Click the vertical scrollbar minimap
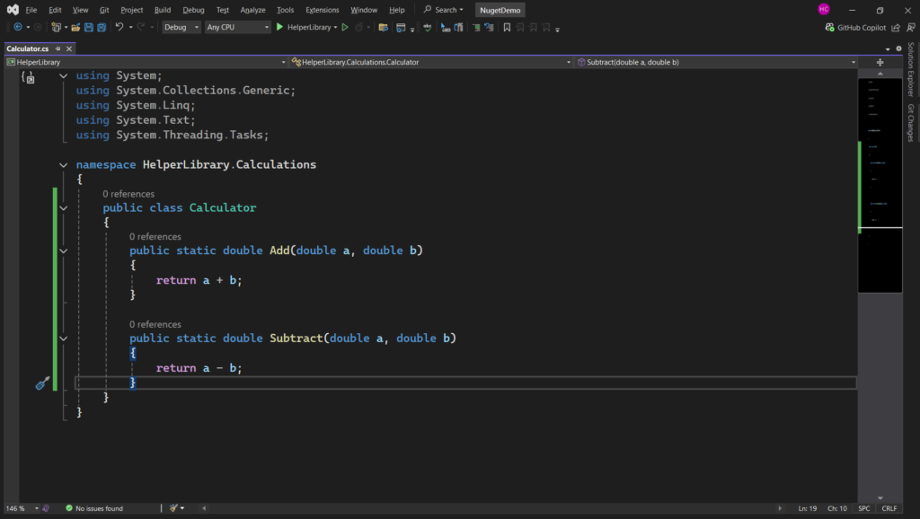Screen dimensions: 920x519 coord(880,185)
